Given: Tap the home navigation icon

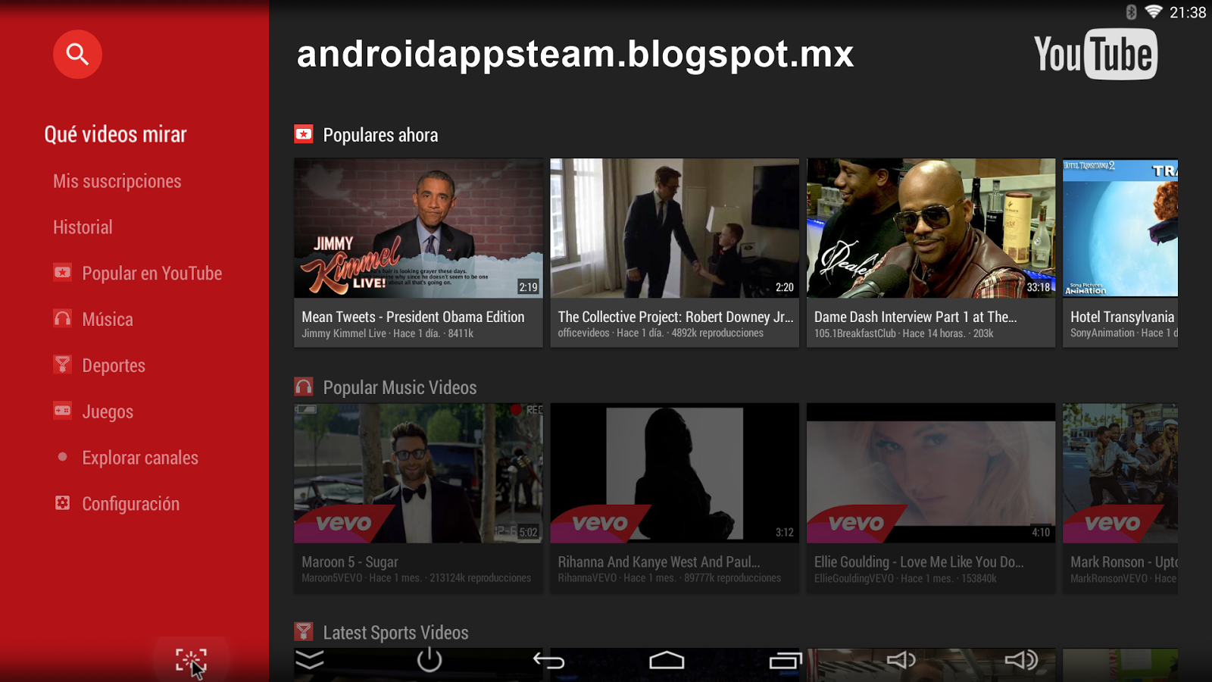Looking at the screenshot, I should 667,661.
